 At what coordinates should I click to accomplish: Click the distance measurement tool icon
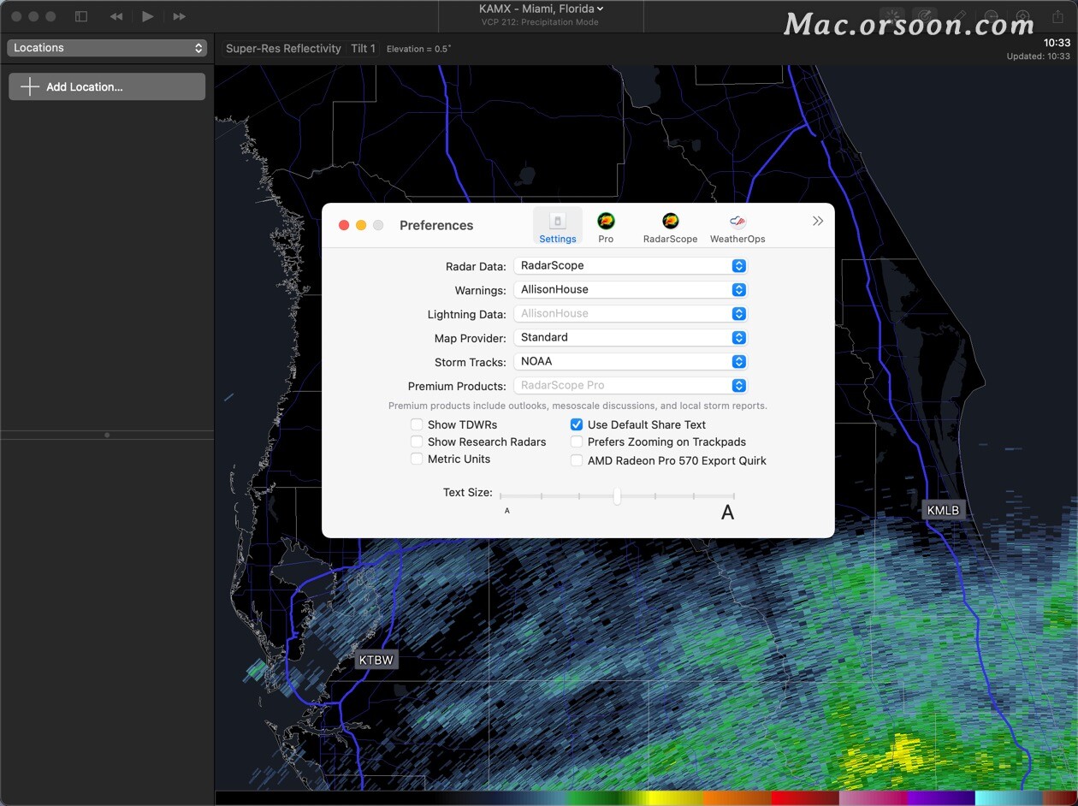click(x=992, y=16)
